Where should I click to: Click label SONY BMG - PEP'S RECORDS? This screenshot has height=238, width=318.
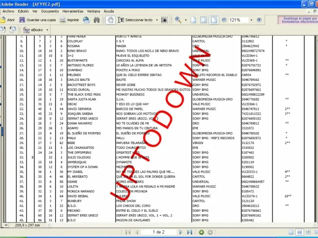[213, 138]
